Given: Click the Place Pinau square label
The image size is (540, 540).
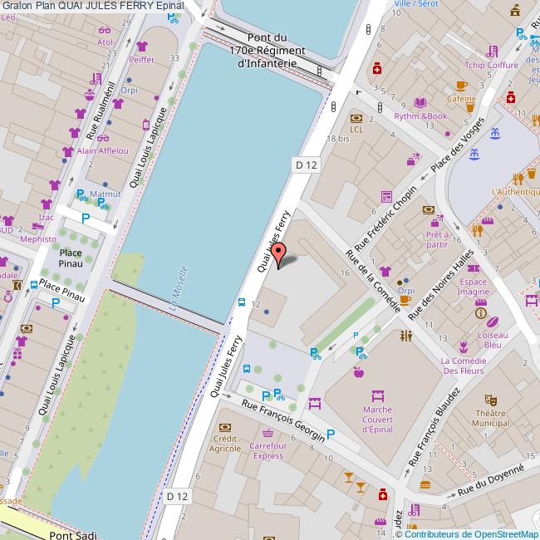Looking at the screenshot, I should 71,258.
